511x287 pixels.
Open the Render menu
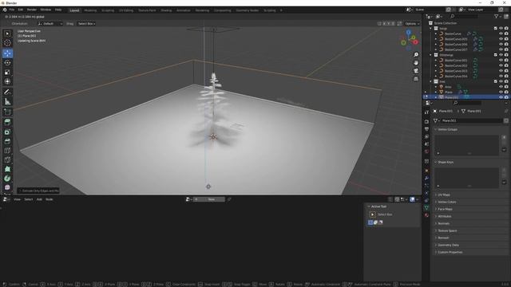tap(32, 10)
